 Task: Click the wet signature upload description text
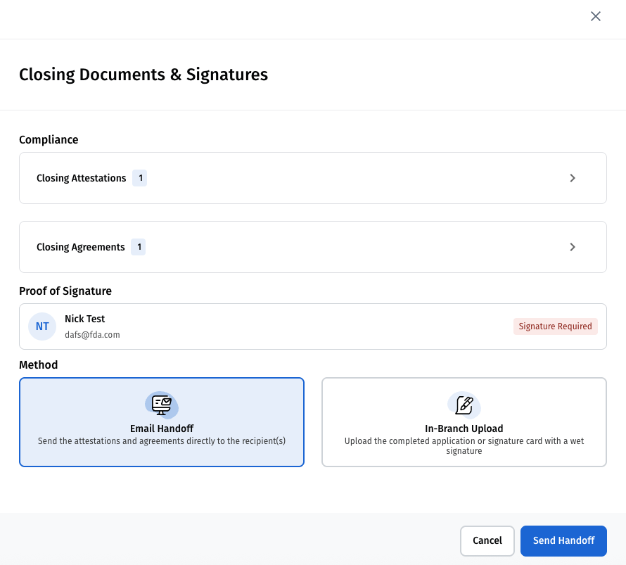click(464, 446)
